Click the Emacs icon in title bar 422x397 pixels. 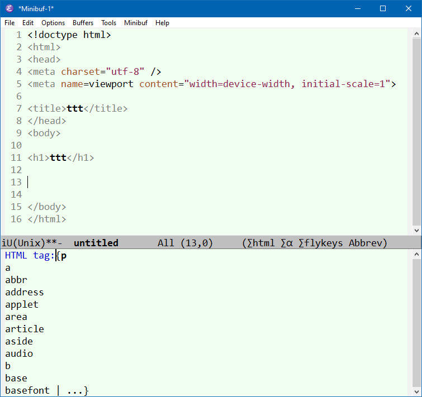[x=10, y=8]
